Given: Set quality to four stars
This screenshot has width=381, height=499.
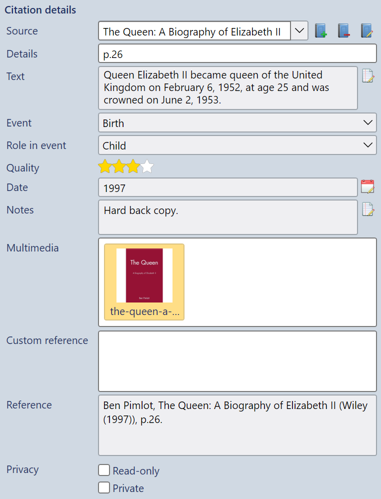Looking at the screenshot, I should point(147,166).
